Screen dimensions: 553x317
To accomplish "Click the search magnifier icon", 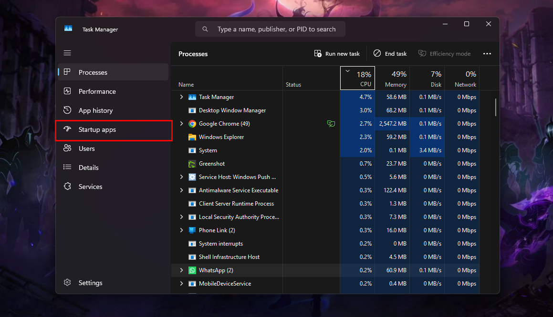I will click(x=205, y=29).
